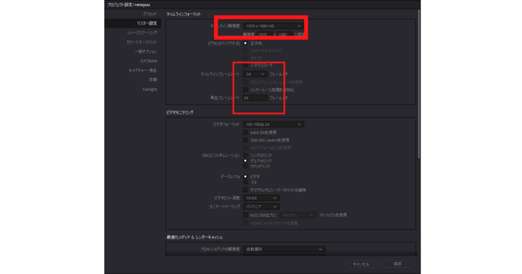The image size is (522, 274).
Task: Enable the インターレース処理を有効化 checkbox
Action: click(246, 90)
